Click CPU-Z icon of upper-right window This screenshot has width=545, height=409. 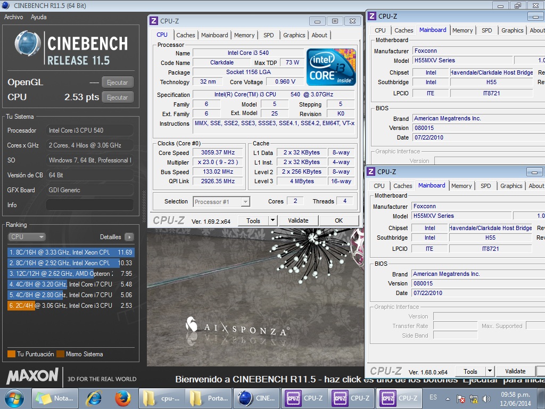(372, 16)
